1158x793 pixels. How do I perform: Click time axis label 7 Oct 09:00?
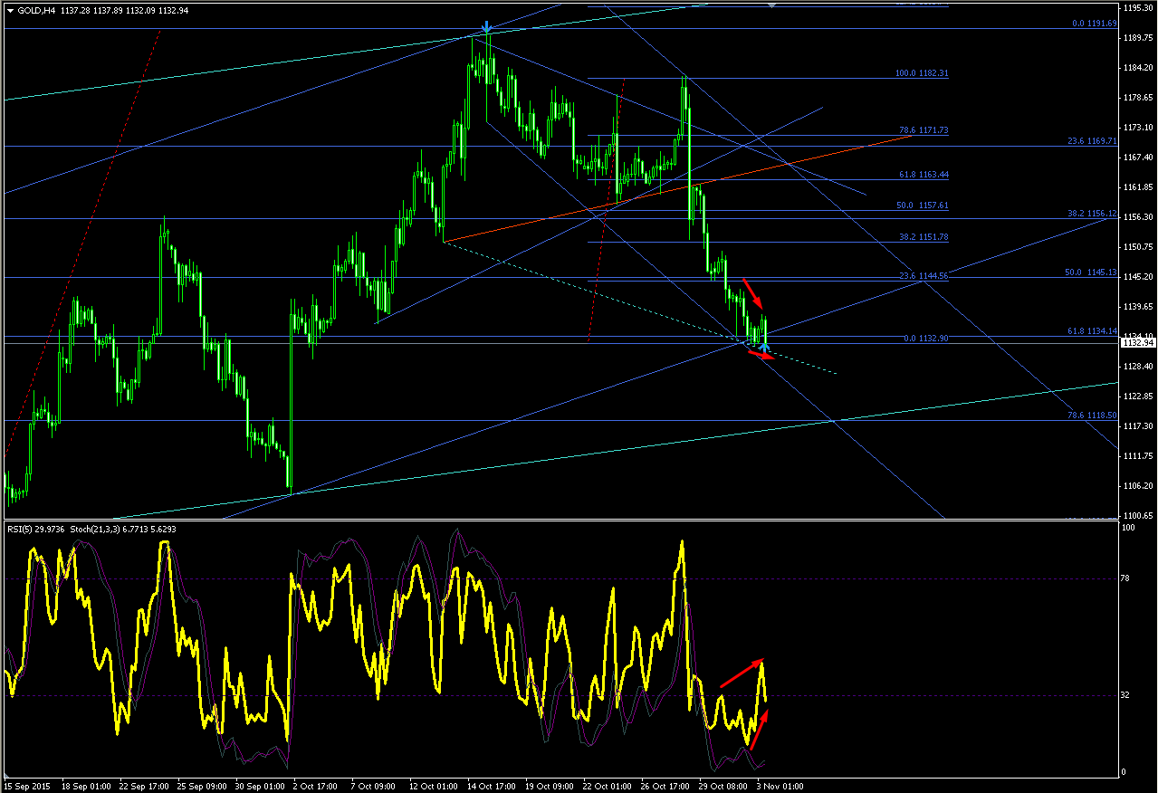[x=375, y=786]
